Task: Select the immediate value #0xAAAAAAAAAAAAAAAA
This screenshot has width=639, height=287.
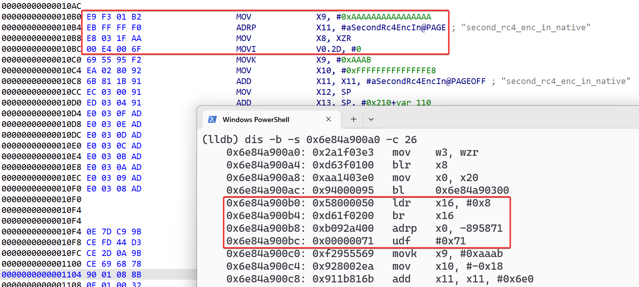Action: click(x=383, y=17)
